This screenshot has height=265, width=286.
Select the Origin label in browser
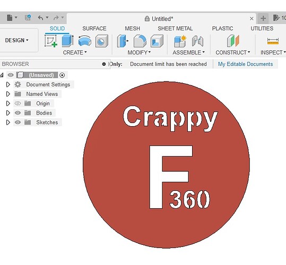pos(43,103)
